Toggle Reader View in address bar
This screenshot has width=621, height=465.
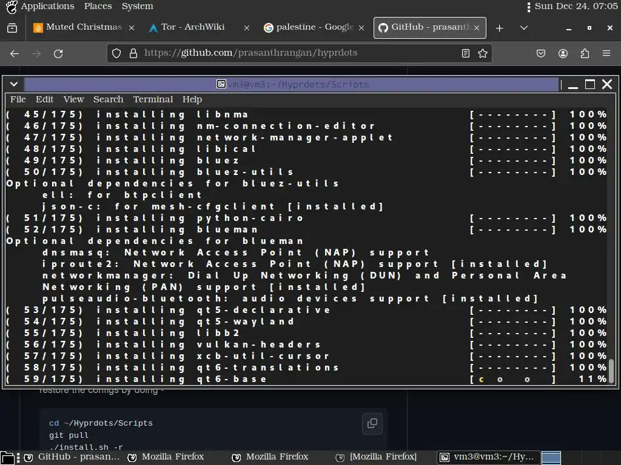466,53
